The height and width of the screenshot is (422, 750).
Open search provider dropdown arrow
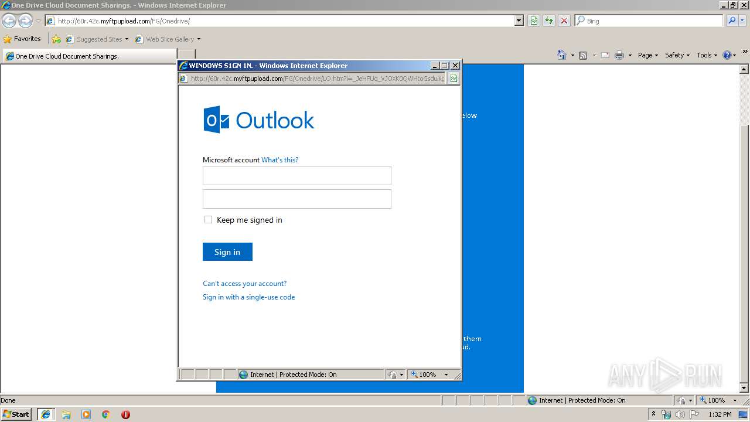point(743,21)
